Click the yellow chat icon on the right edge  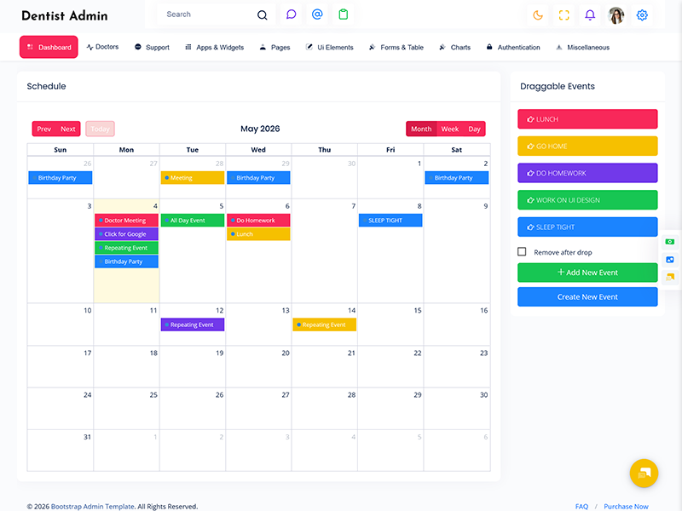pyautogui.click(x=670, y=277)
